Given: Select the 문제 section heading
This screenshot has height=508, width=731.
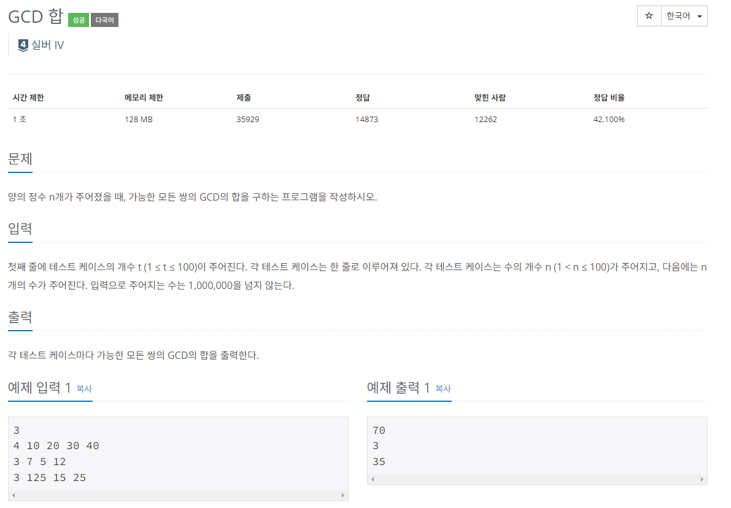Looking at the screenshot, I should (x=20, y=158).
